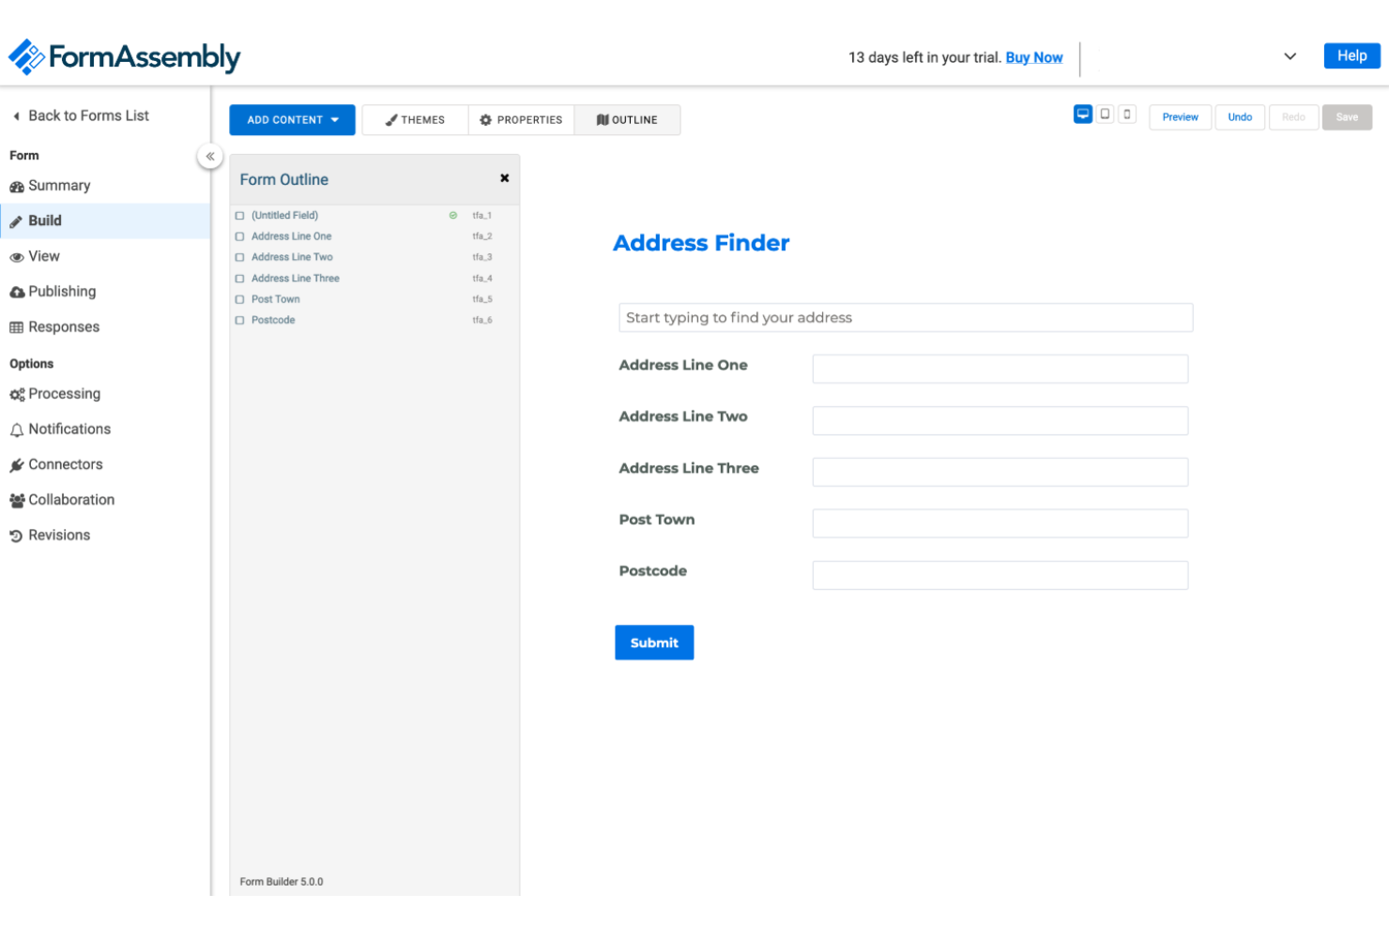The width and height of the screenshot is (1389, 926).
Task: Select the Summary sidebar icon
Action: (x=17, y=185)
